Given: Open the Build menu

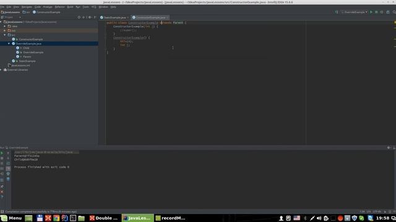Looking at the screenshot, I should pos(70,7).
